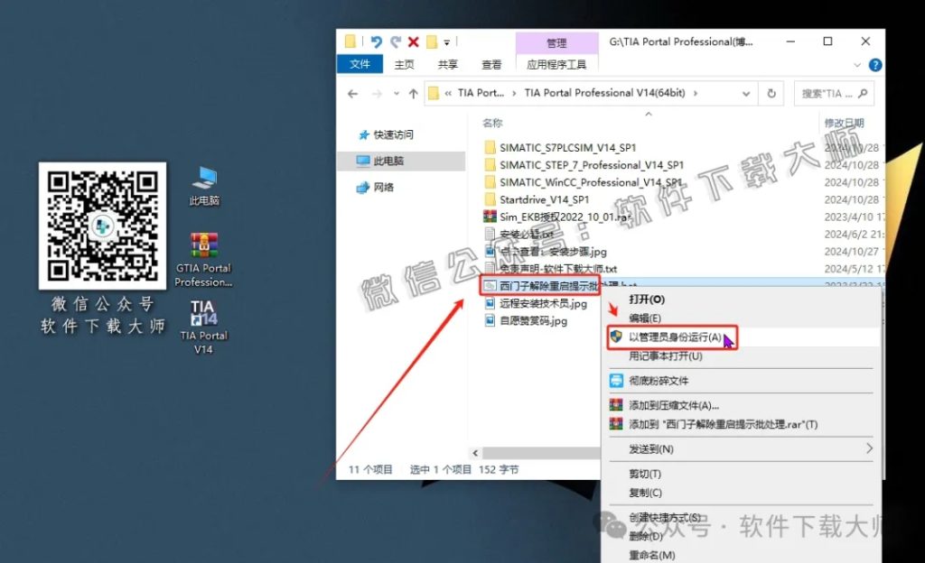
Task: Click the red X delete icon in toolbar
Action: 414,41
